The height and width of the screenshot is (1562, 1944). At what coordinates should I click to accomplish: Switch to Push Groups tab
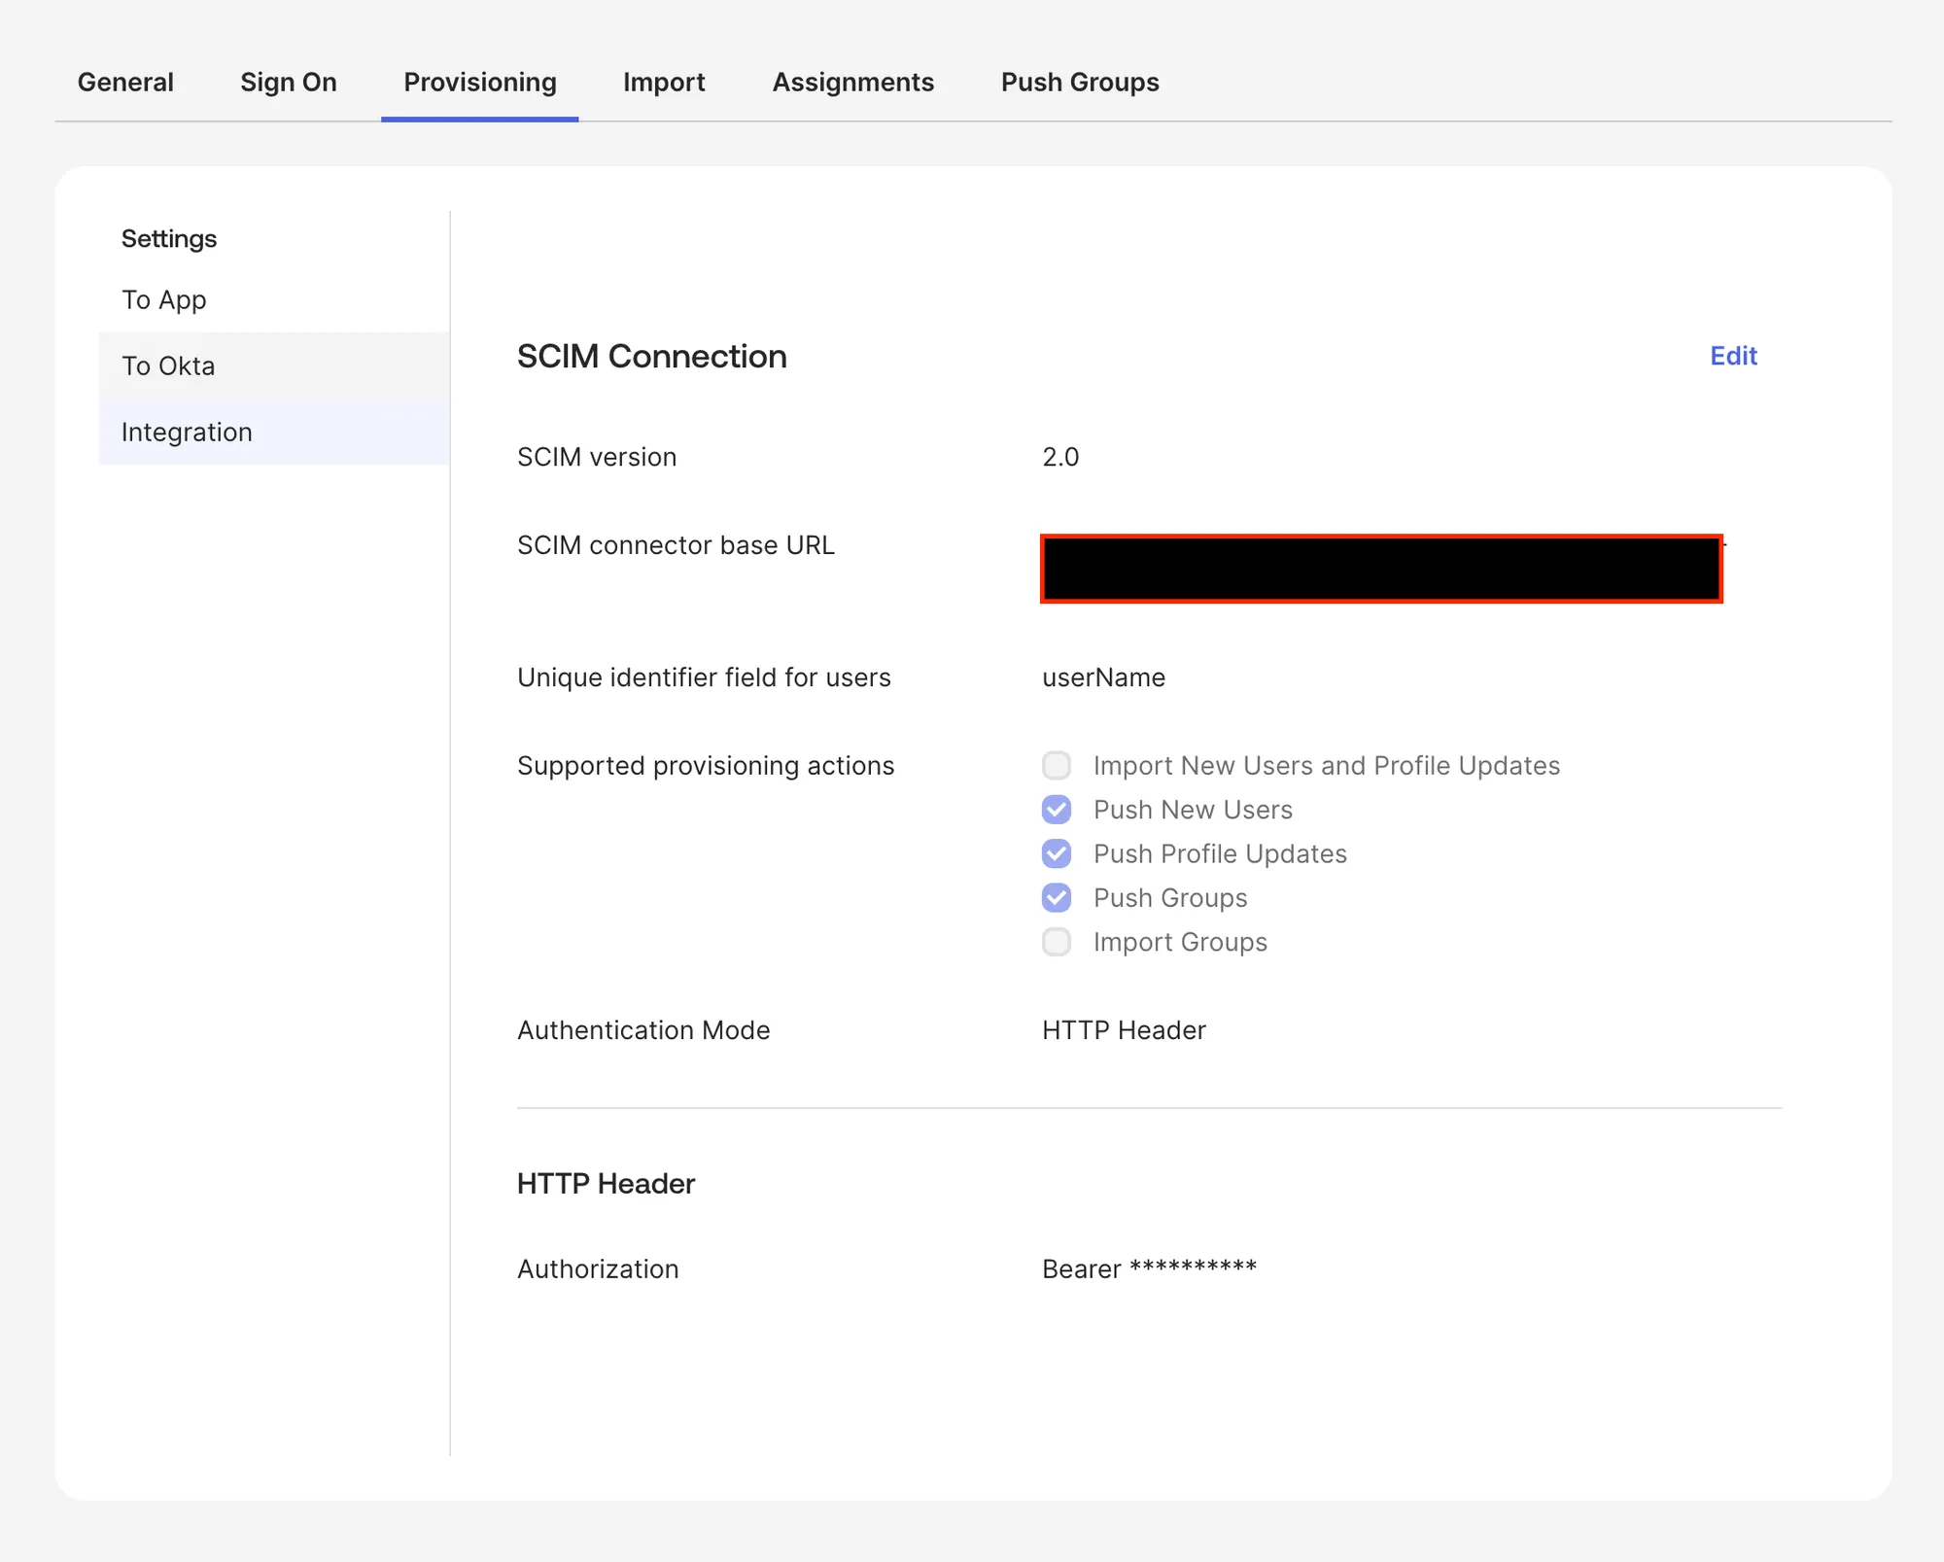point(1079,82)
